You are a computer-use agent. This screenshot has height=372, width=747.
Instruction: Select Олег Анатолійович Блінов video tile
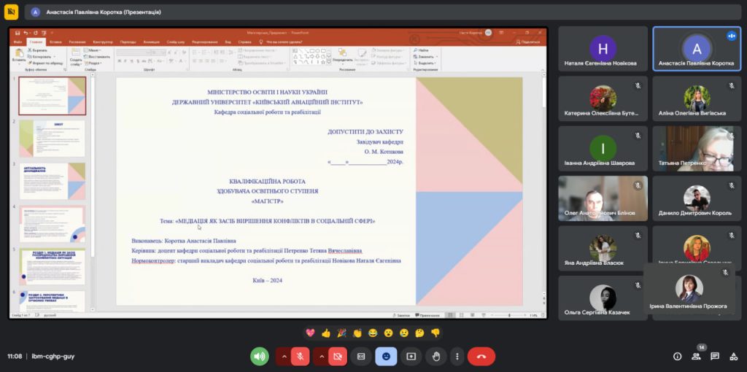coord(603,198)
